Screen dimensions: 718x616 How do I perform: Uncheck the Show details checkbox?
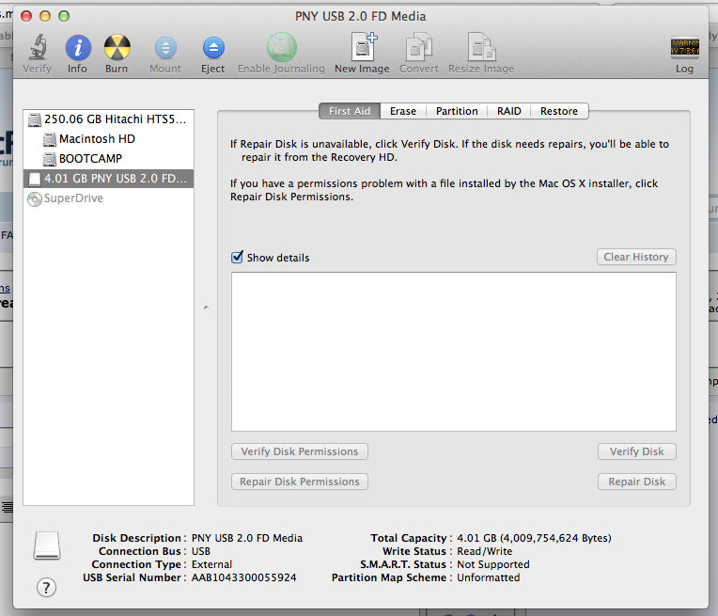pyautogui.click(x=237, y=257)
